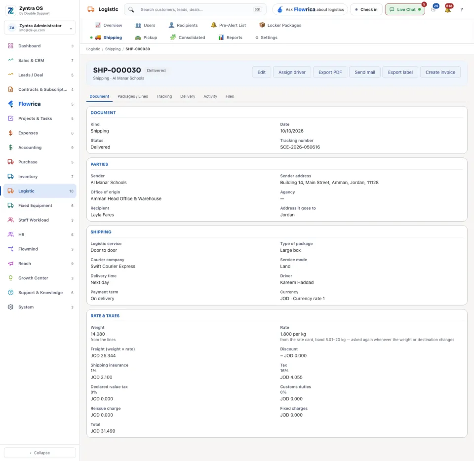Click Support & Knowledge help icon

click(x=10, y=292)
